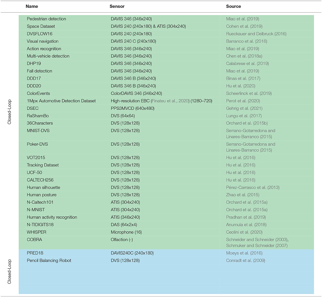Click the Sensor column header
This screenshot has height=297, width=322.
click(x=117, y=6)
